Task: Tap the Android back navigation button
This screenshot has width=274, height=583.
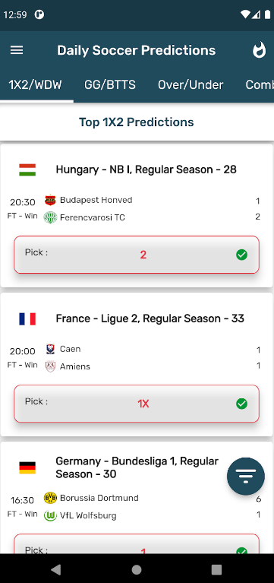Action: pyautogui.click(x=56, y=569)
